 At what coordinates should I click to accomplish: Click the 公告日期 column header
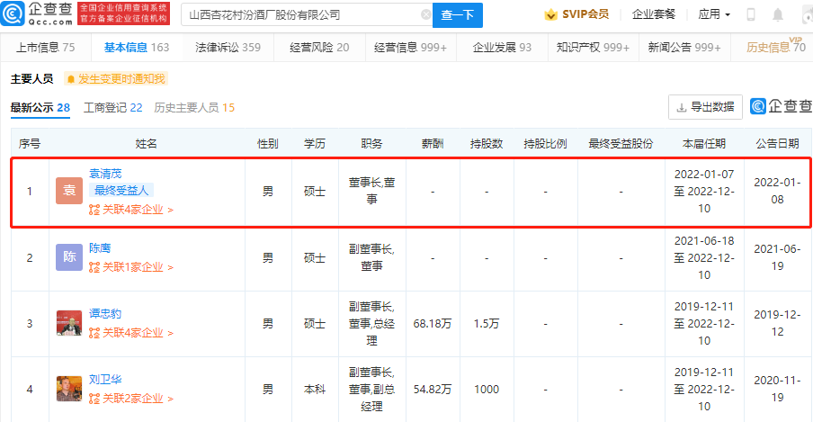[x=777, y=144]
